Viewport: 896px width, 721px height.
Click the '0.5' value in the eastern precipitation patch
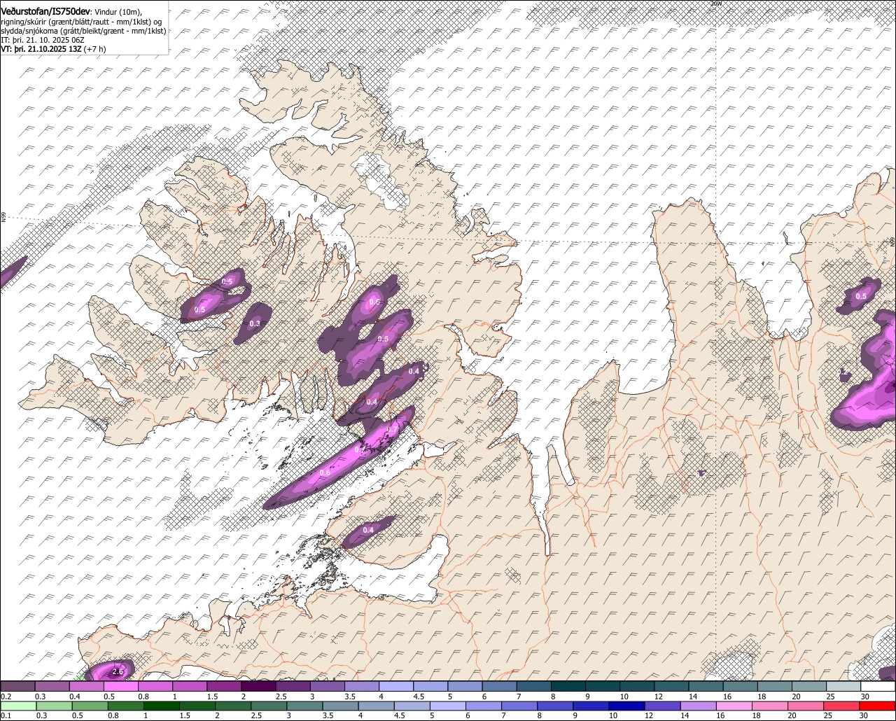point(861,296)
